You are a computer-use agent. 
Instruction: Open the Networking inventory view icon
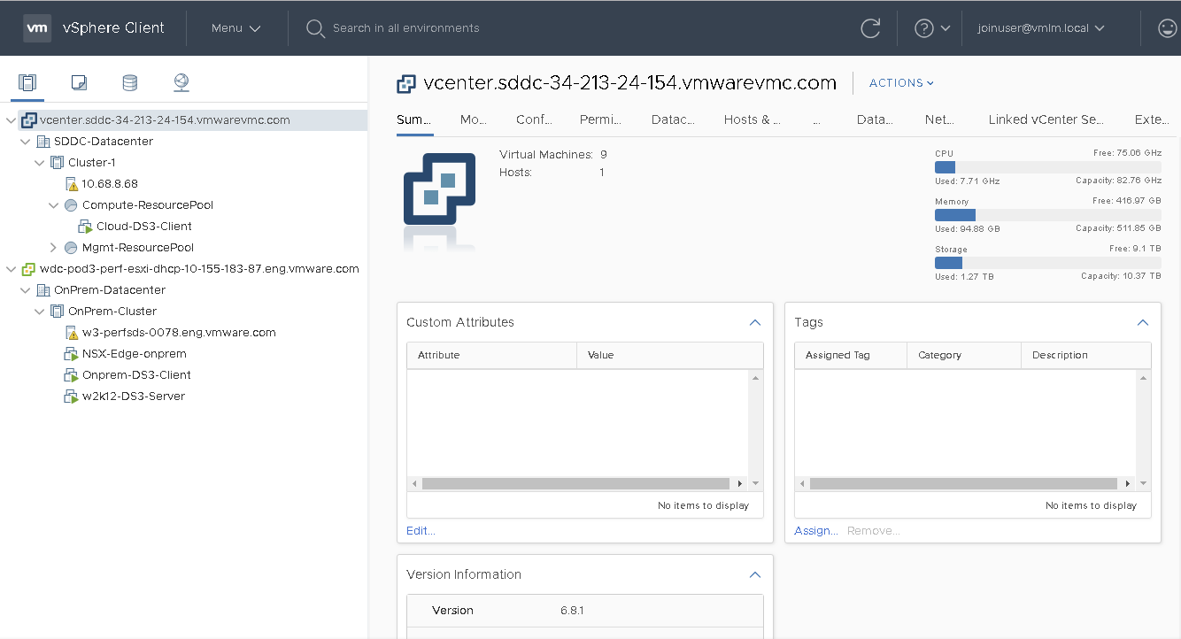181,83
